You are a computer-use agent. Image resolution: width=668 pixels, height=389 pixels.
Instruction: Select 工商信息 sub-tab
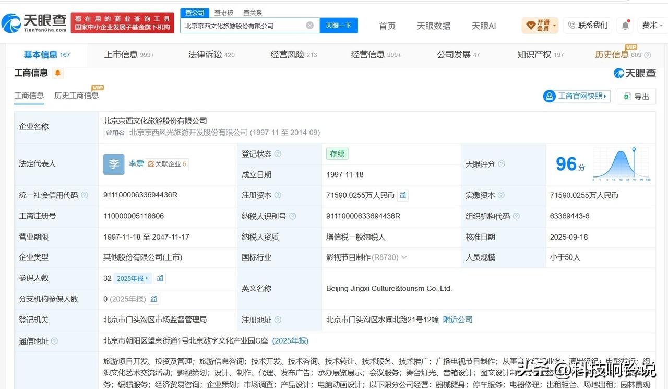point(29,96)
